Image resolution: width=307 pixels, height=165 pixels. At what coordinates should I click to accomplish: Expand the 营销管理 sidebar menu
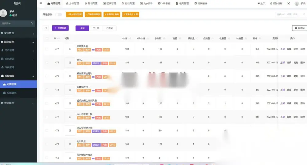pyautogui.click(x=18, y=103)
